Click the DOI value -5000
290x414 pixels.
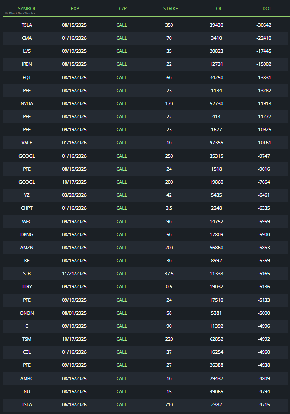(x=264, y=313)
